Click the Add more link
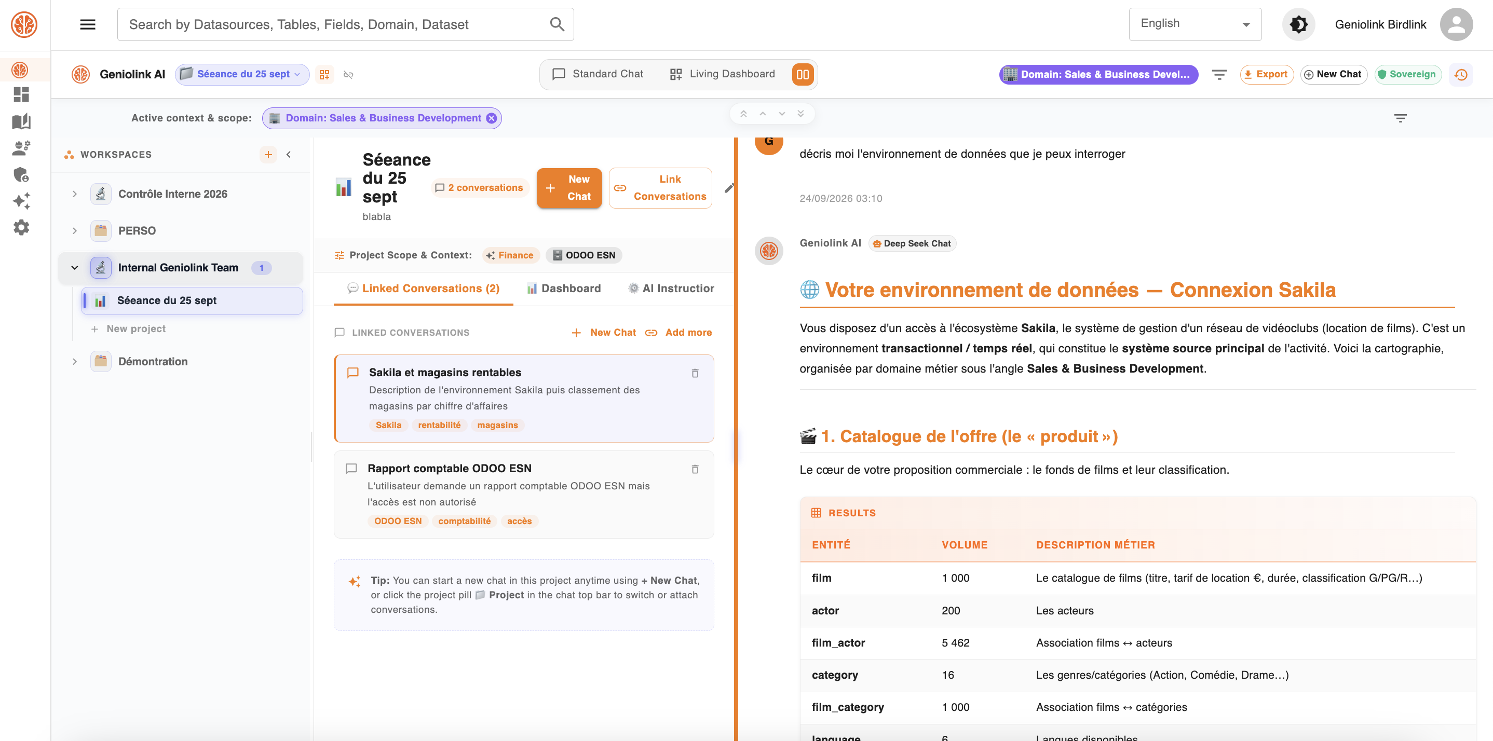 coord(678,333)
